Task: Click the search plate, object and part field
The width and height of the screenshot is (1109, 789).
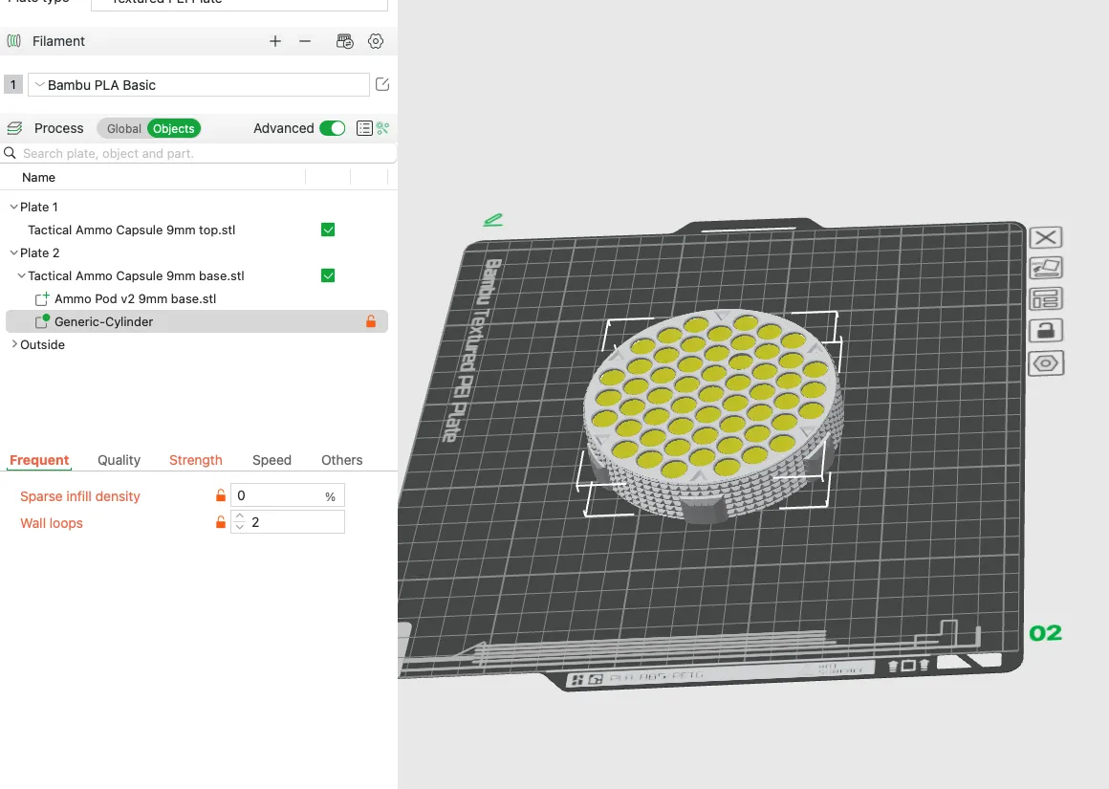Action: [x=199, y=154]
